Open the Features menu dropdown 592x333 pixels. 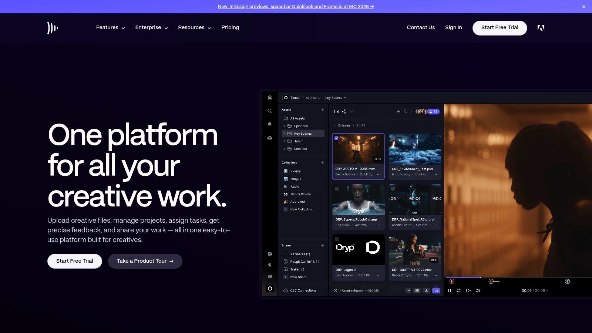[110, 28]
